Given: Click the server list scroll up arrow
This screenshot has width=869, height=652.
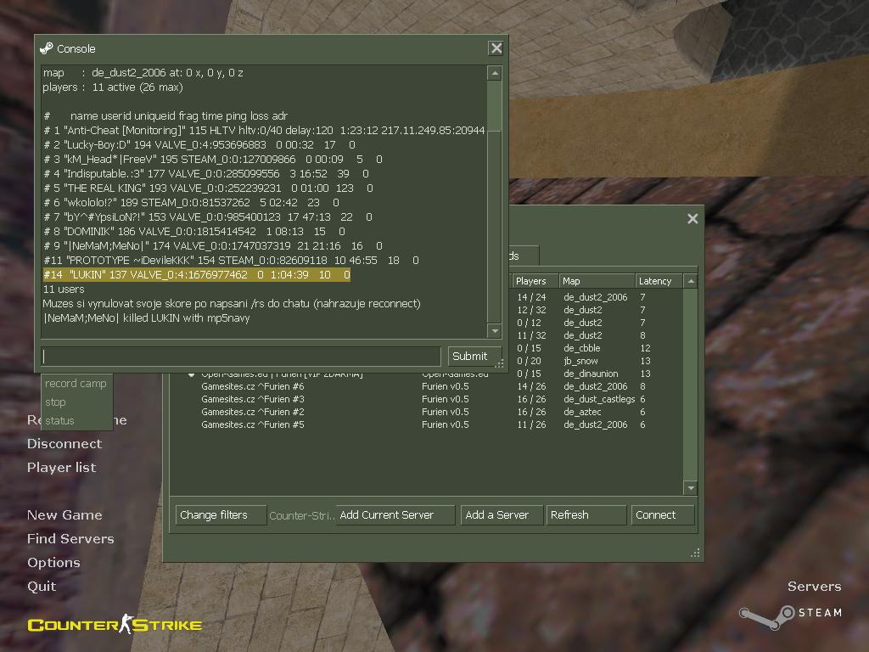Looking at the screenshot, I should tap(691, 281).
